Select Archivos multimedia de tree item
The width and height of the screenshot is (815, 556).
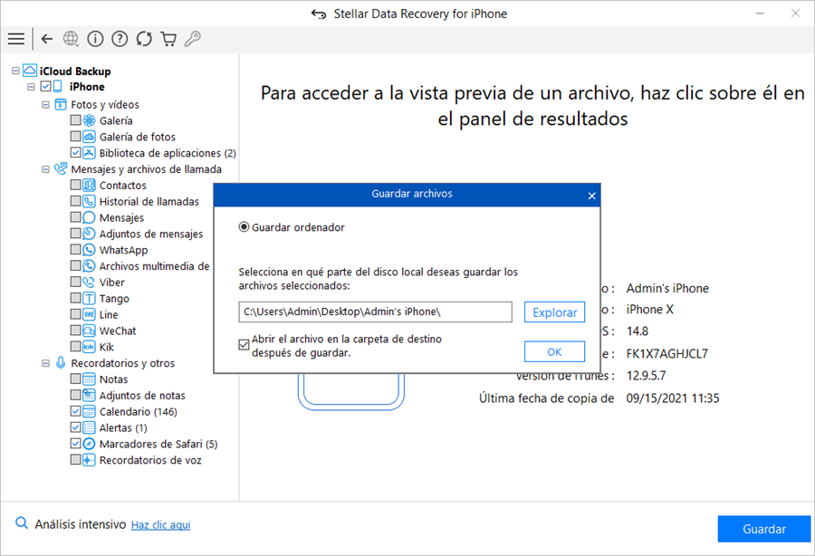[x=154, y=266]
